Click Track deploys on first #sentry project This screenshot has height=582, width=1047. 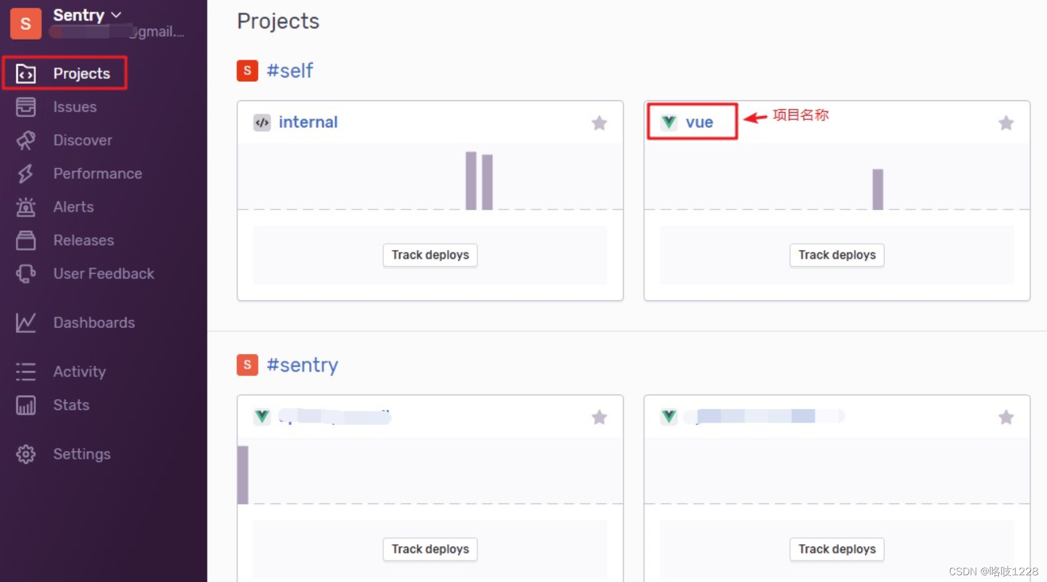(430, 549)
